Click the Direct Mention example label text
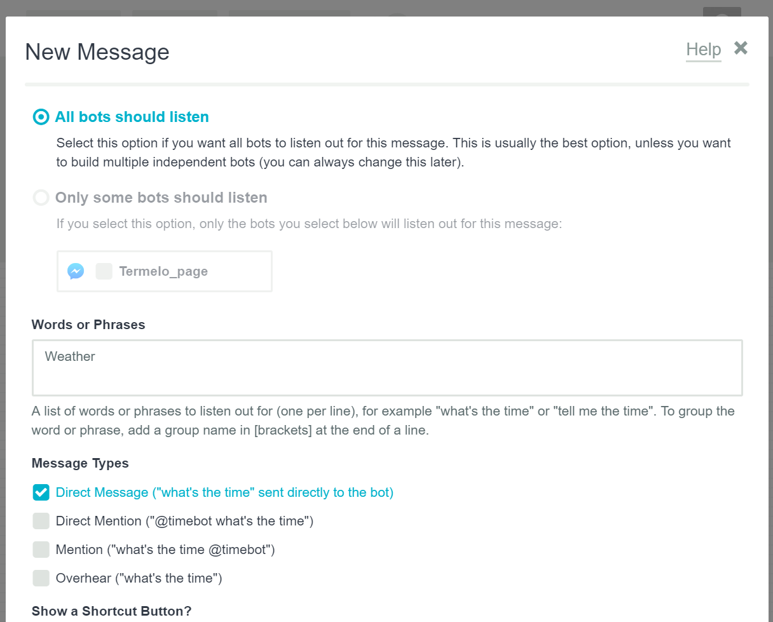This screenshot has height=622, width=773. point(185,521)
